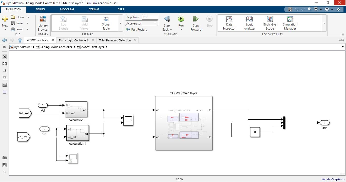Click the Fit to View icon in left palette
The width and height of the screenshot is (346, 182).
point(5,64)
